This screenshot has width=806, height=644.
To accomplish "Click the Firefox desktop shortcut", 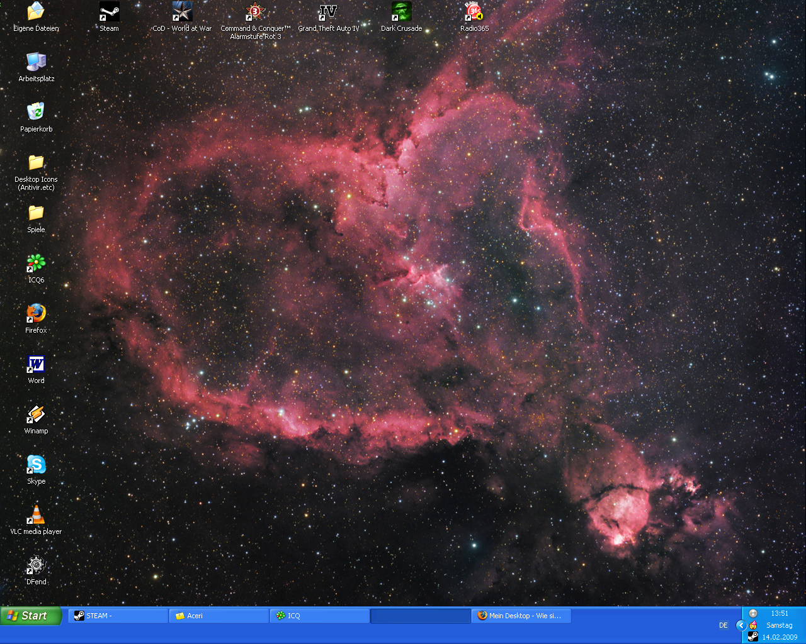I will tap(36, 314).
